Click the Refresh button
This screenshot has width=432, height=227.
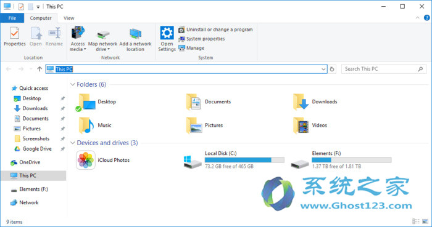coord(332,69)
